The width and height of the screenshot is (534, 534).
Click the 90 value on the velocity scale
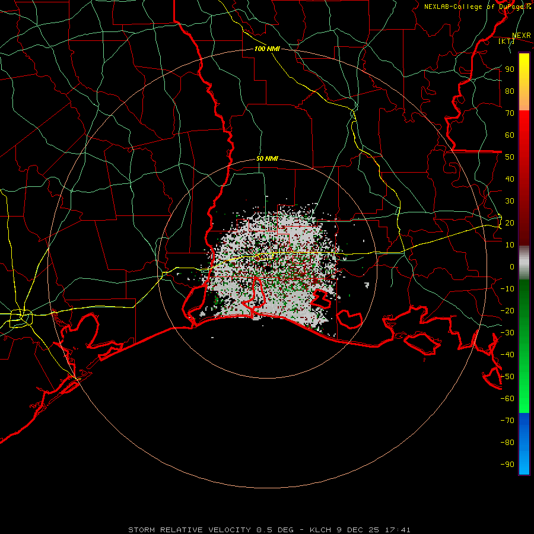click(x=510, y=69)
